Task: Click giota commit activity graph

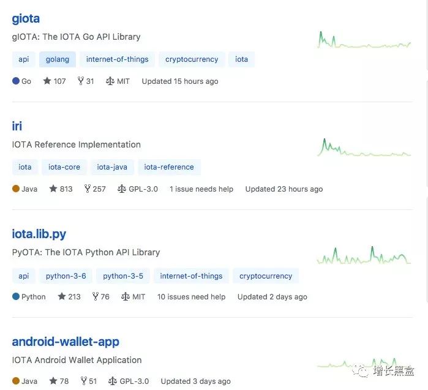Action: [364, 40]
